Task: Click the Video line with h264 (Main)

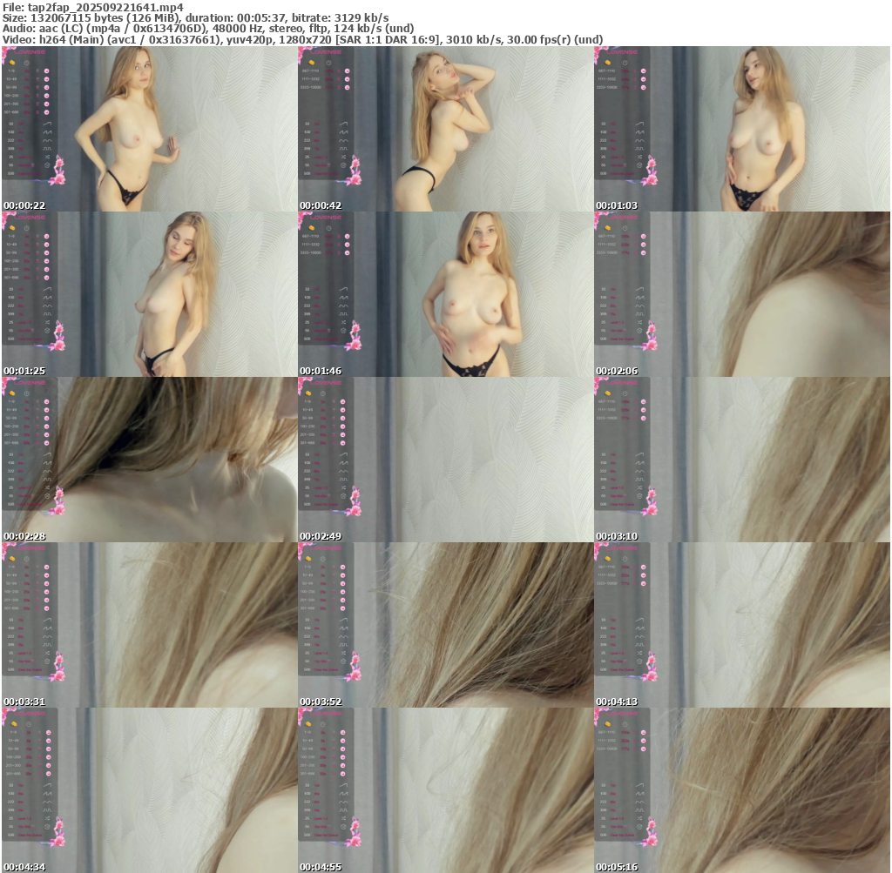Action: (302, 39)
